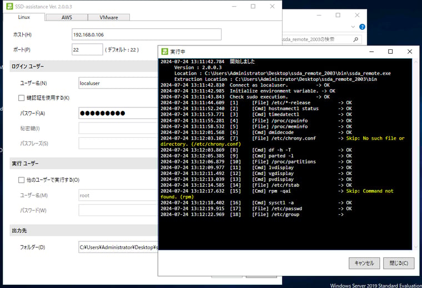
Task: Click the login password field
Action: [118, 114]
